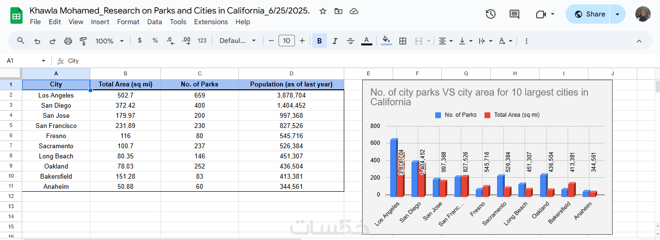This screenshot has width=660, height=240.
Task: Open version history clock icon
Action: pos(490,14)
